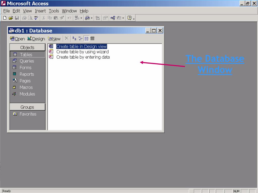Screen dimensions: 258x193
Task: Click the Copy toolbar icon
Action: coord(50,18)
